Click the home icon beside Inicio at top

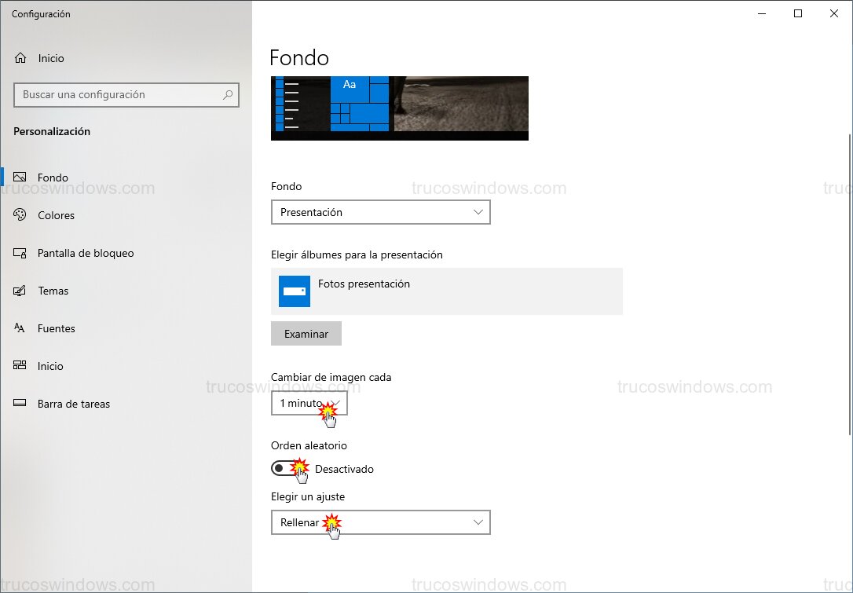click(x=20, y=58)
